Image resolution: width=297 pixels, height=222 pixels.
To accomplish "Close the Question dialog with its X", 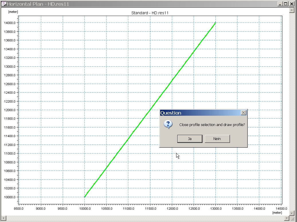I will (x=243, y=113).
